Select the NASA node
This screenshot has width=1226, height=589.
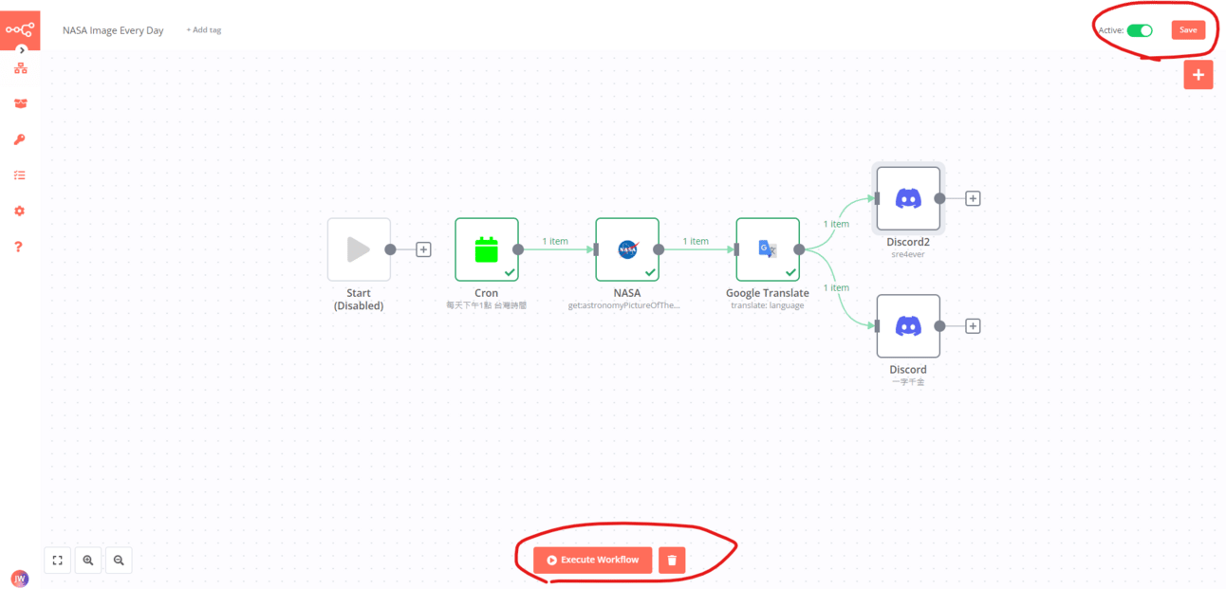click(x=627, y=249)
